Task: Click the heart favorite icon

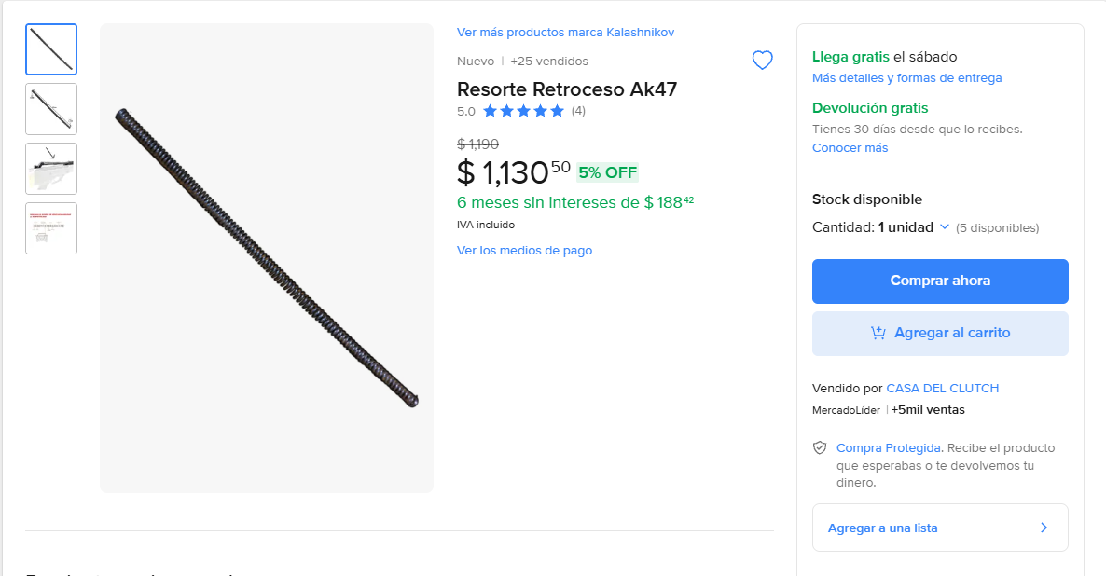Action: (762, 61)
